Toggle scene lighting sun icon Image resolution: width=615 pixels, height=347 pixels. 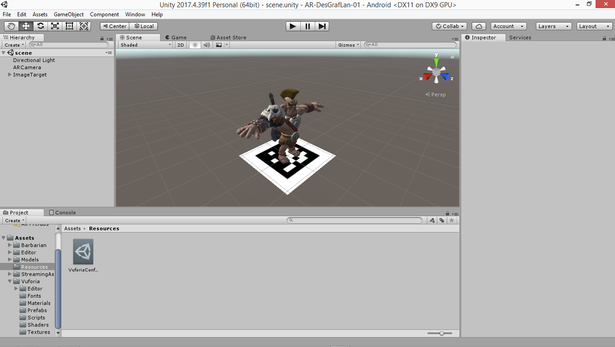(195, 45)
